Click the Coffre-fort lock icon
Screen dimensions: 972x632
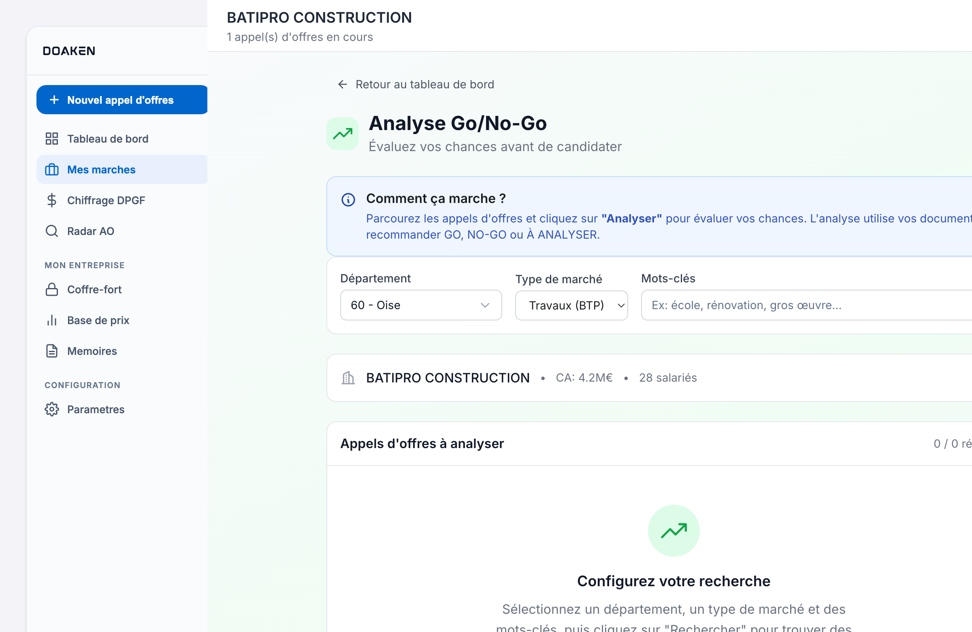pos(52,289)
